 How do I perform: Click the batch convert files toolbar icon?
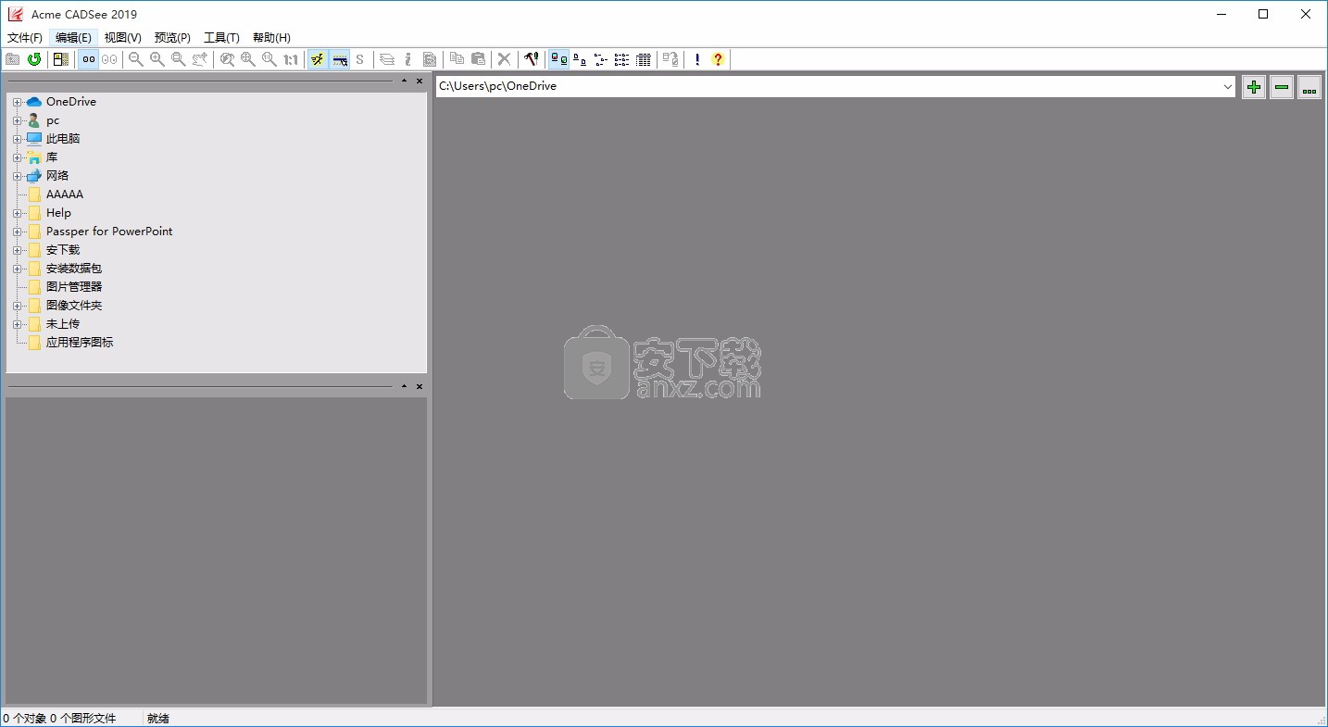click(x=670, y=59)
